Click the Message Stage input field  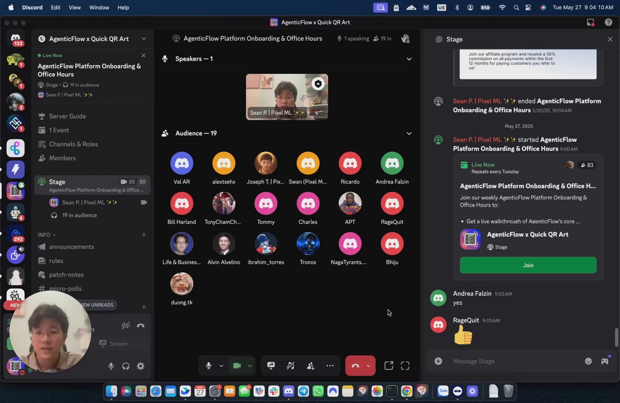click(x=513, y=361)
